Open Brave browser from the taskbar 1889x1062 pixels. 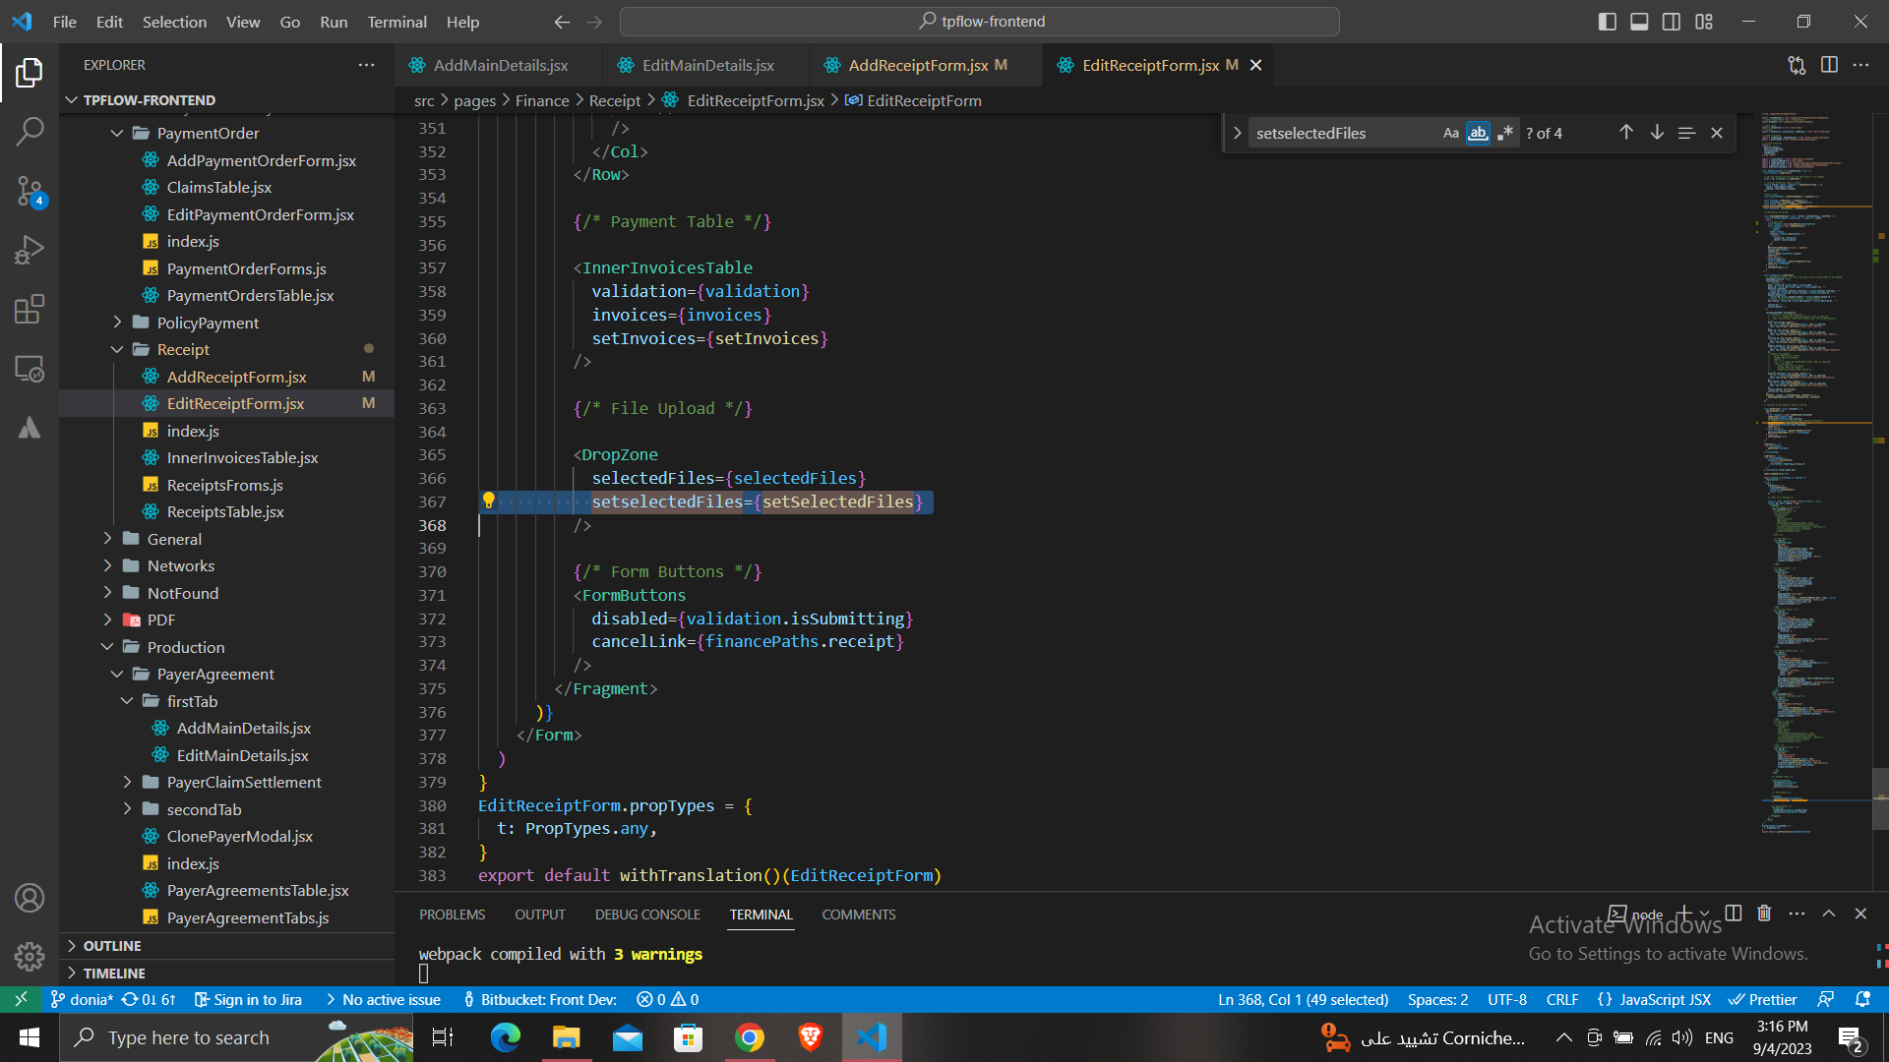pos(810,1037)
